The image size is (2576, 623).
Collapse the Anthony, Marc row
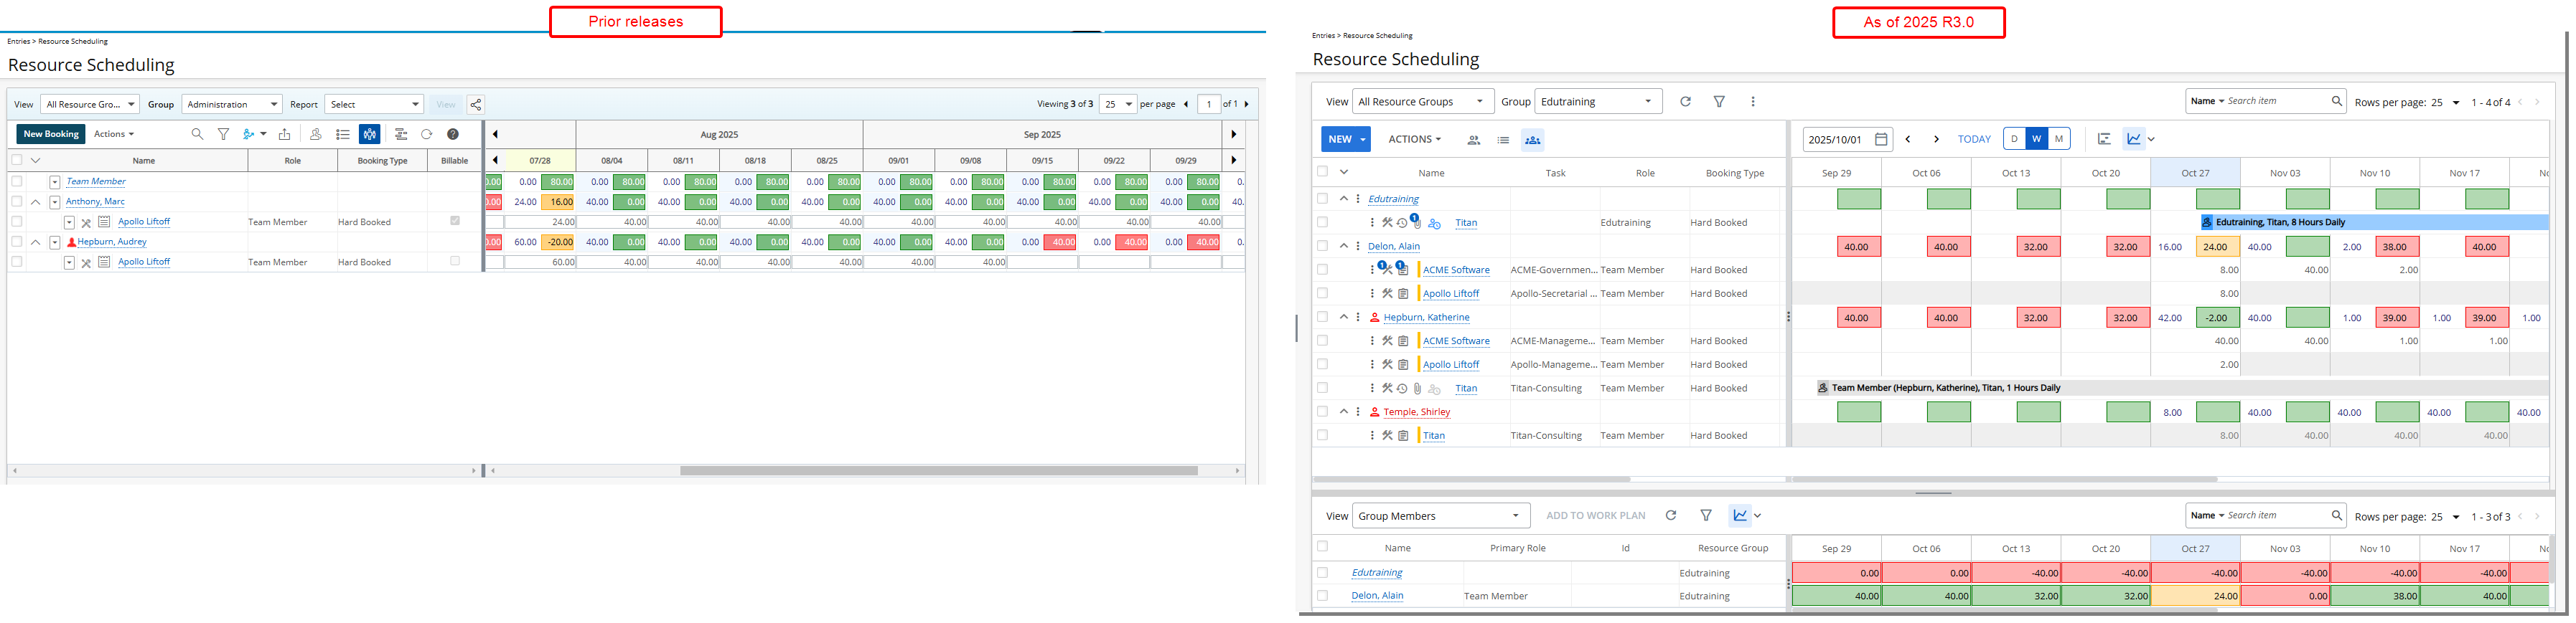point(36,201)
